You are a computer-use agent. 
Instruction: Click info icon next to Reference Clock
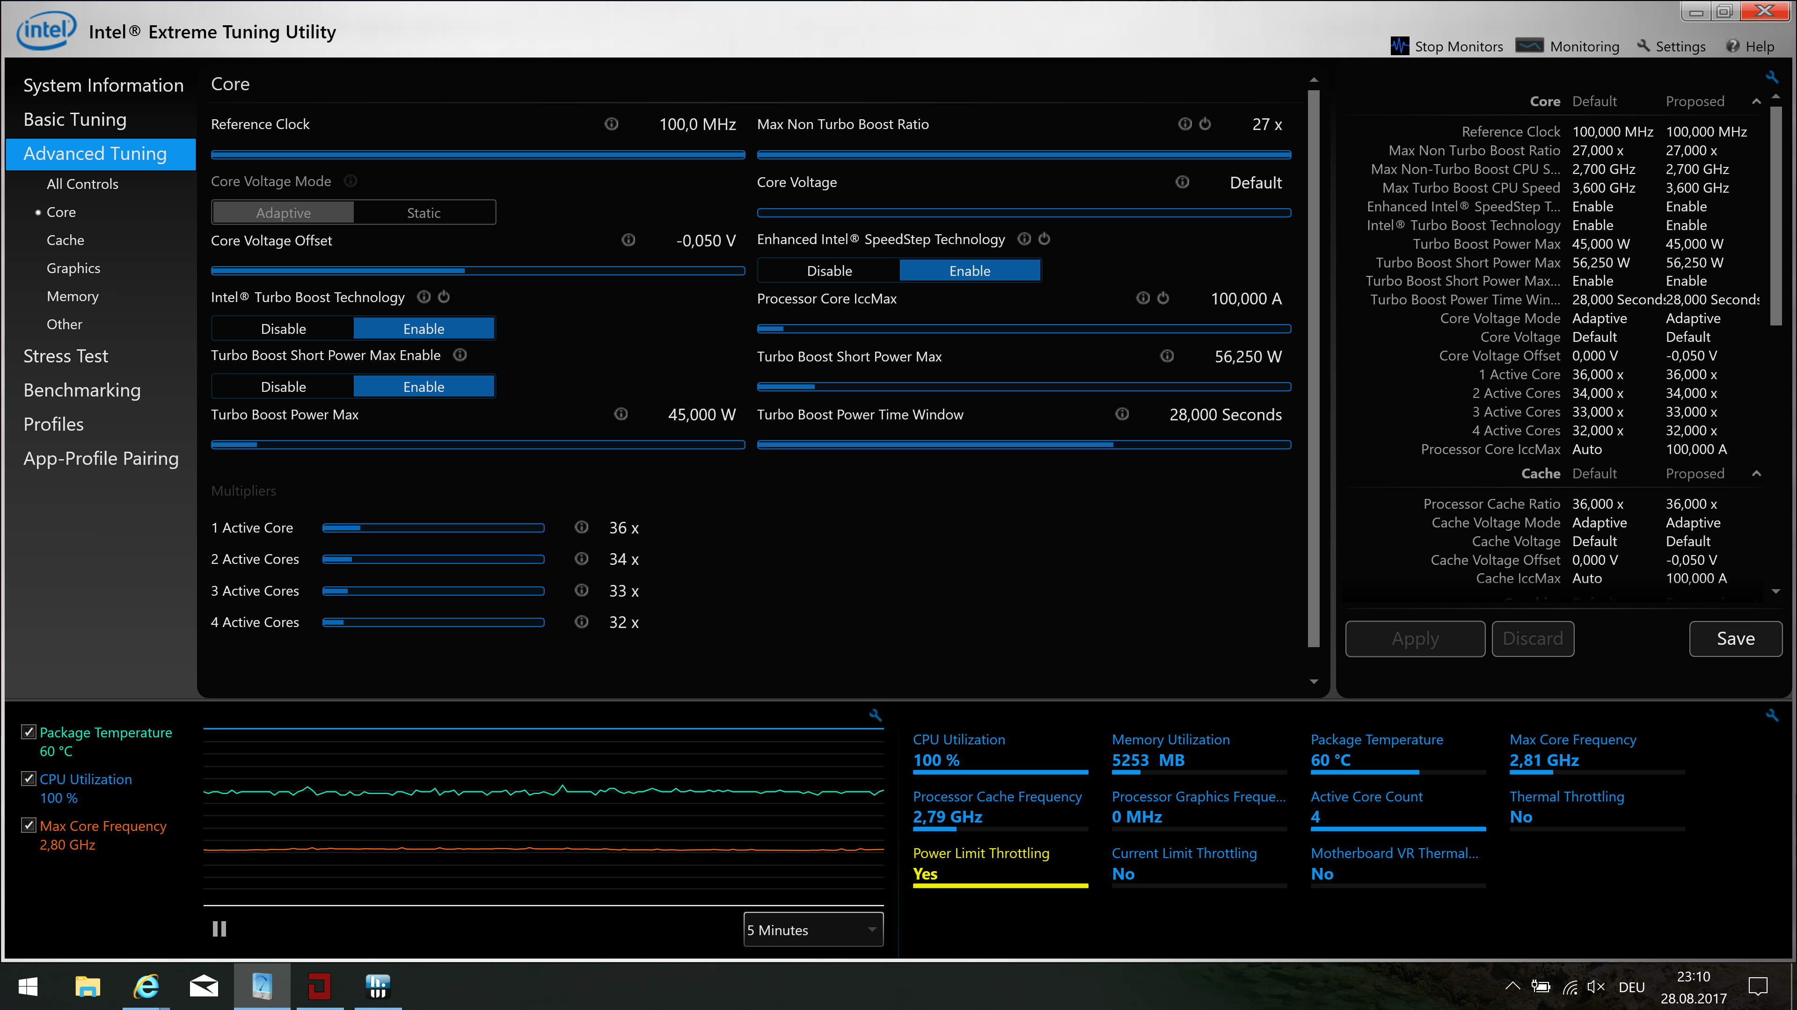pyautogui.click(x=611, y=124)
